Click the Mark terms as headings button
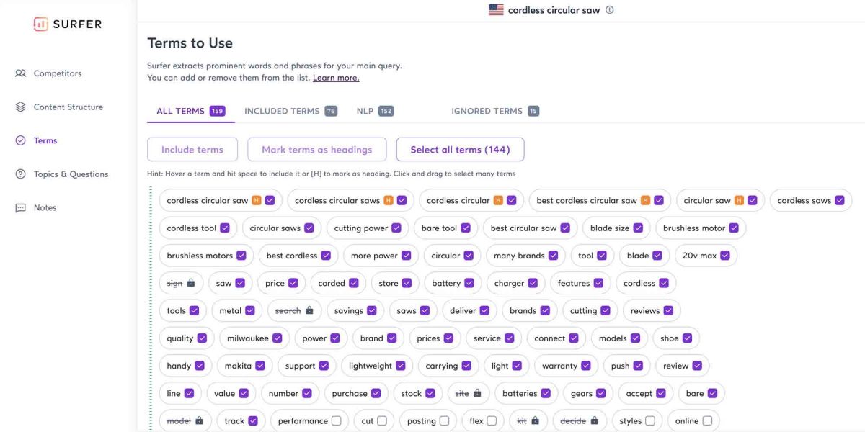This screenshot has width=865, height=432. pyautogui.click(x=317, y=150)
